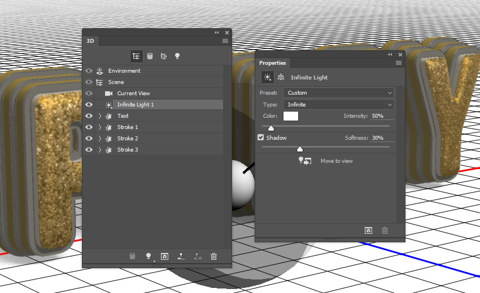The height and width of the screenshot is (293, 480).
Task: Filter 3D panel by Materials
Action: click(163, 56)
